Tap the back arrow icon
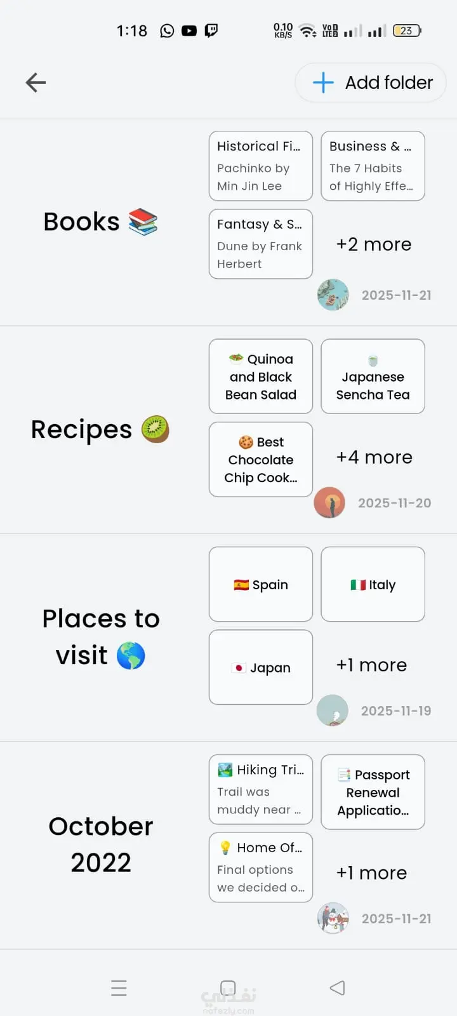Image resolution: width=457 pixels, height=1016 pixels. (36, 83)
